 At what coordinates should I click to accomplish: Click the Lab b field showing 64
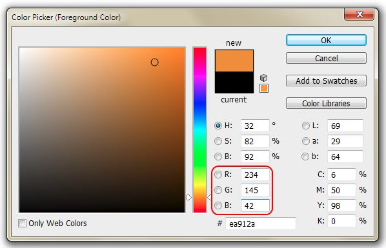click(x=345, y=157)
